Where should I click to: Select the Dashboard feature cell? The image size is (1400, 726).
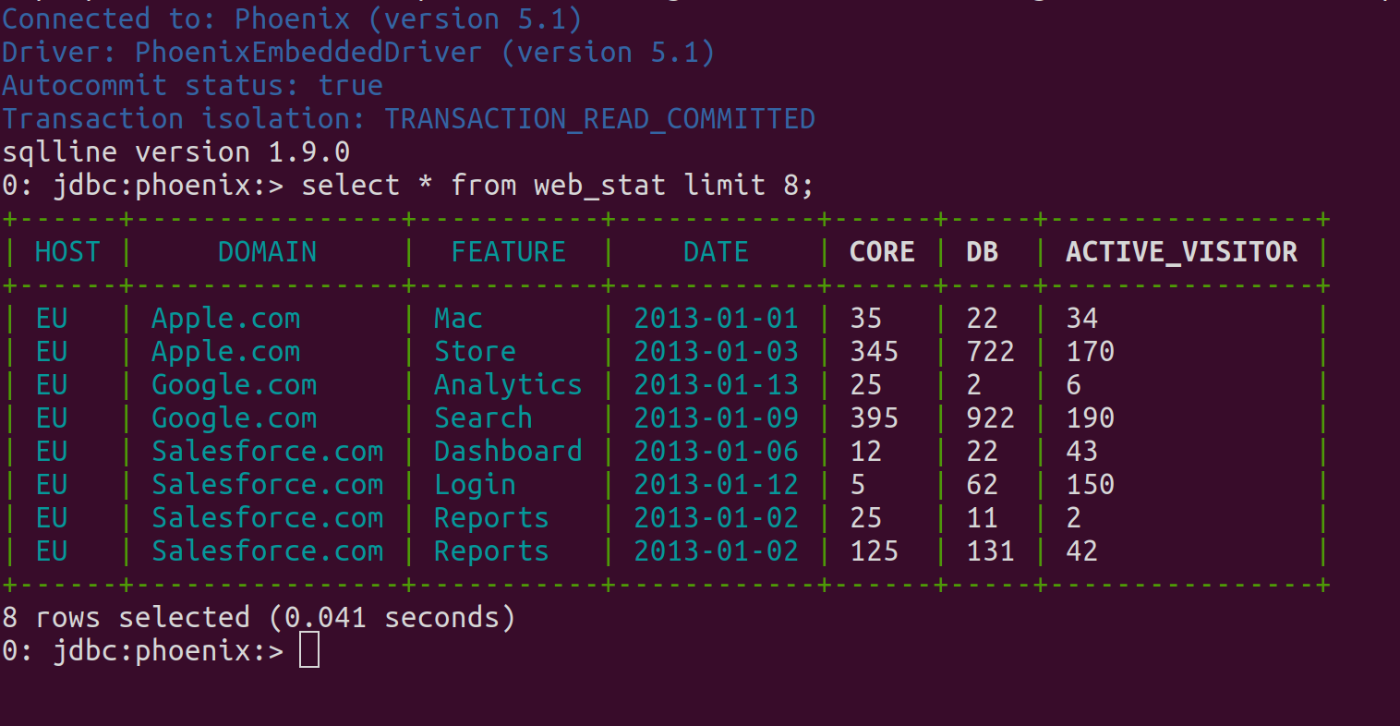coord(508,452)
